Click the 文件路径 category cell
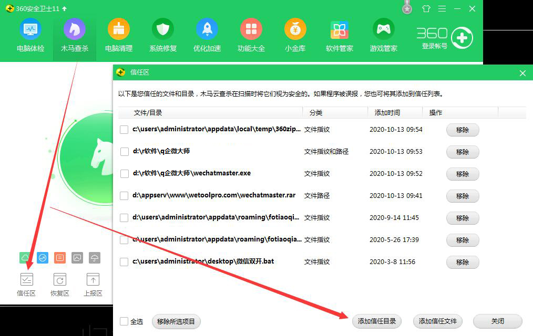The height and width of the screenshot is (336, 533). coord(317,196)
